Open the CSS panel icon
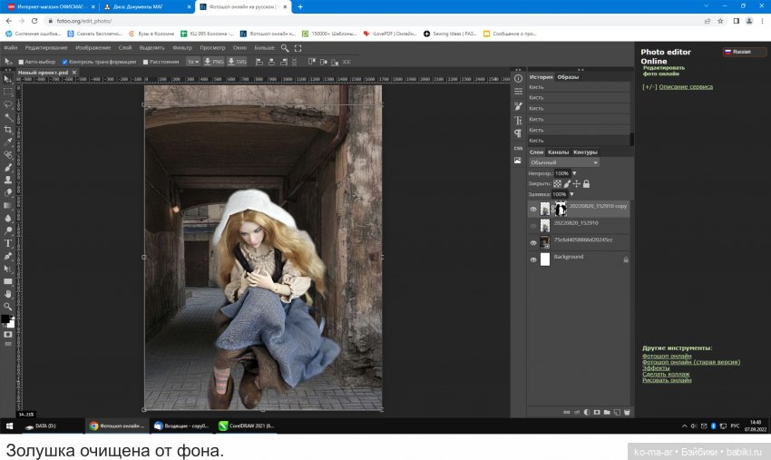 pyautogui.click(x=518, y=148)
